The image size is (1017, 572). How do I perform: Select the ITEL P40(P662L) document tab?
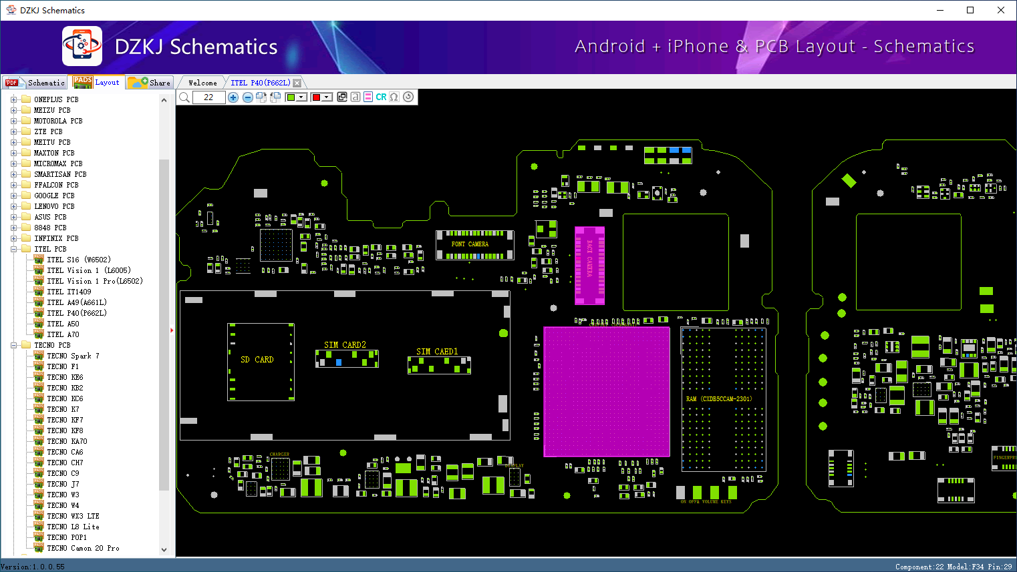coord(261,83)
